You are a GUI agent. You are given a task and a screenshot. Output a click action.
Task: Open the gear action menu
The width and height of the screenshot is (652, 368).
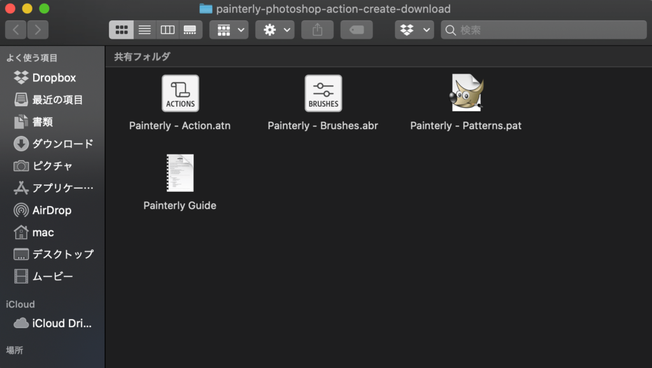(x=275, y=30)
